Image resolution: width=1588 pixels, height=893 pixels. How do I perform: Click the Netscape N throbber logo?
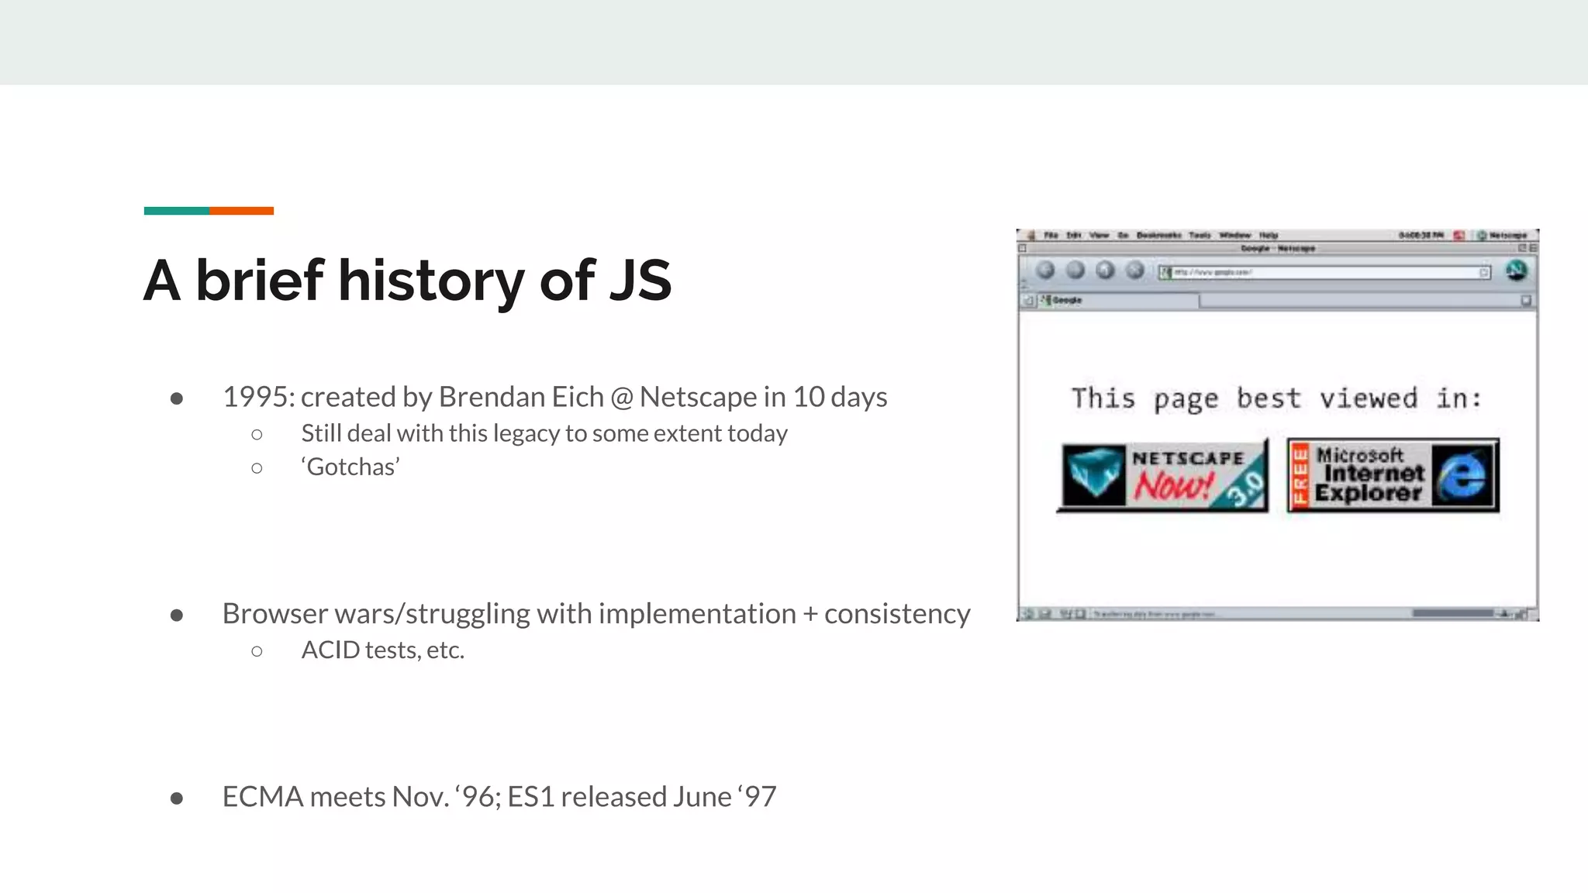[1517, 271]
